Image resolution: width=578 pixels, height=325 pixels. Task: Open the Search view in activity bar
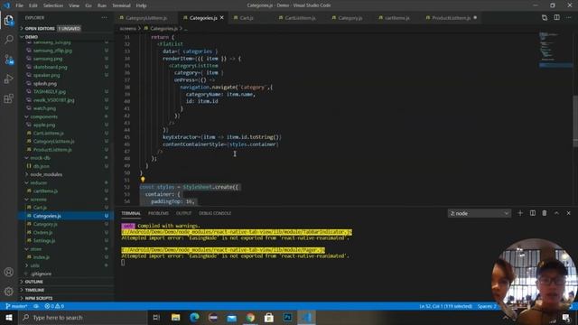point(8,40)
